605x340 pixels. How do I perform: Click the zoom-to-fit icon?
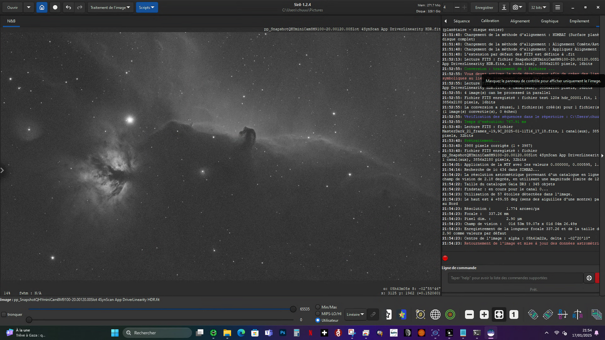(499, 315)
